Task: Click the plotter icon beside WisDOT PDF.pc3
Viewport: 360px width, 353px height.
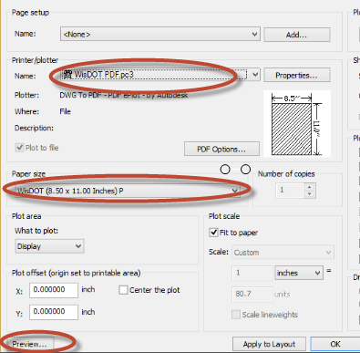Action: coord(67,74)
